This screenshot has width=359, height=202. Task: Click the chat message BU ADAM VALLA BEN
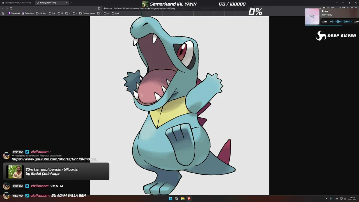tap(68, 196)
